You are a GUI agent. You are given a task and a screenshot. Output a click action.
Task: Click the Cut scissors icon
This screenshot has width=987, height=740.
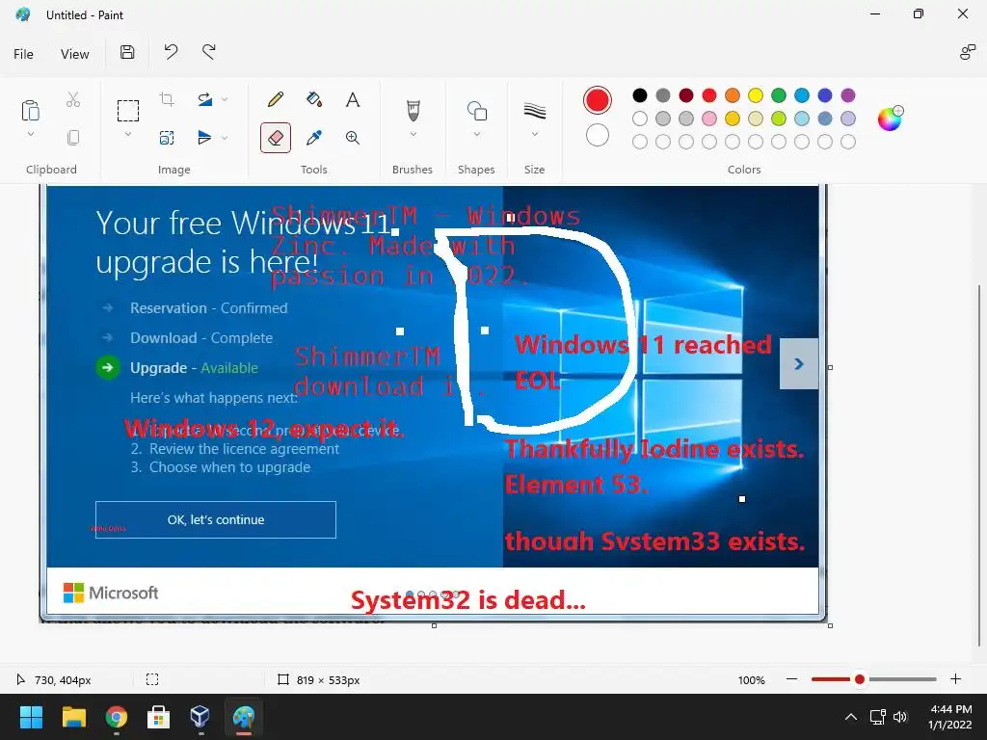pos(73,99)
